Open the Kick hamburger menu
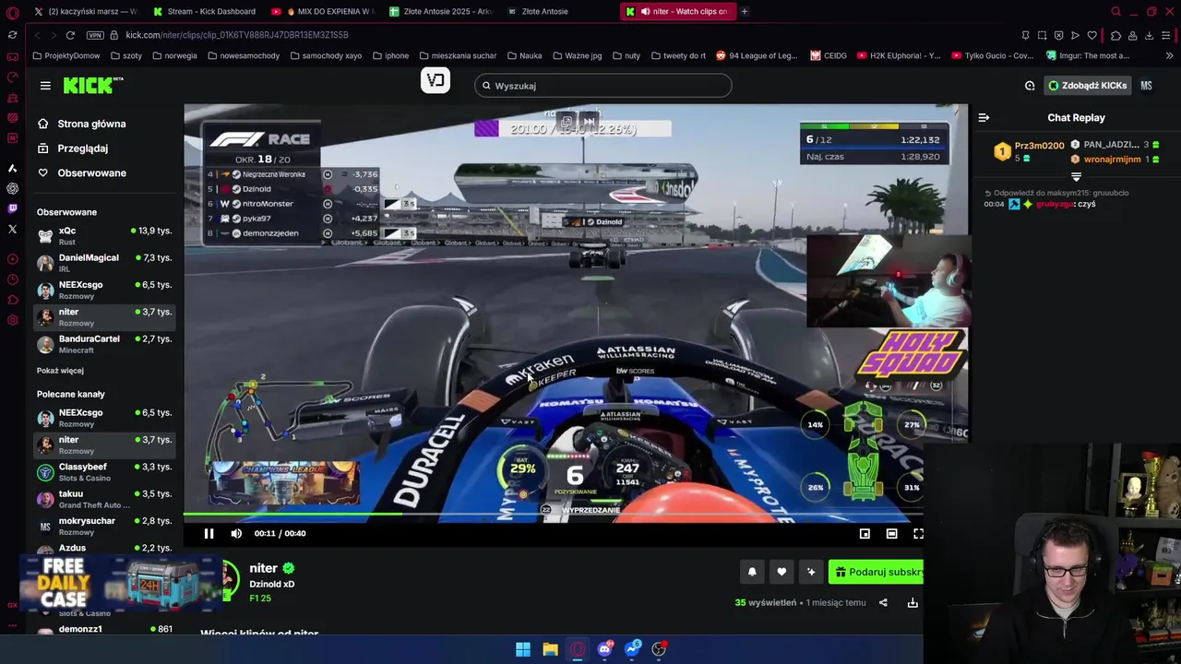 pos(45,86)
